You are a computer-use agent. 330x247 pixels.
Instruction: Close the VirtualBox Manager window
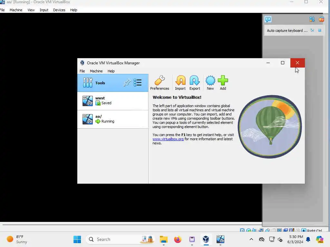coord(297,63)
